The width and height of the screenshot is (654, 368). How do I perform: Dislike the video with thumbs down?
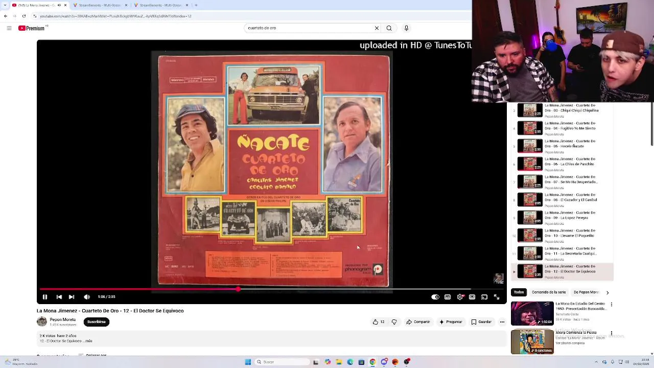pos(394,322)
